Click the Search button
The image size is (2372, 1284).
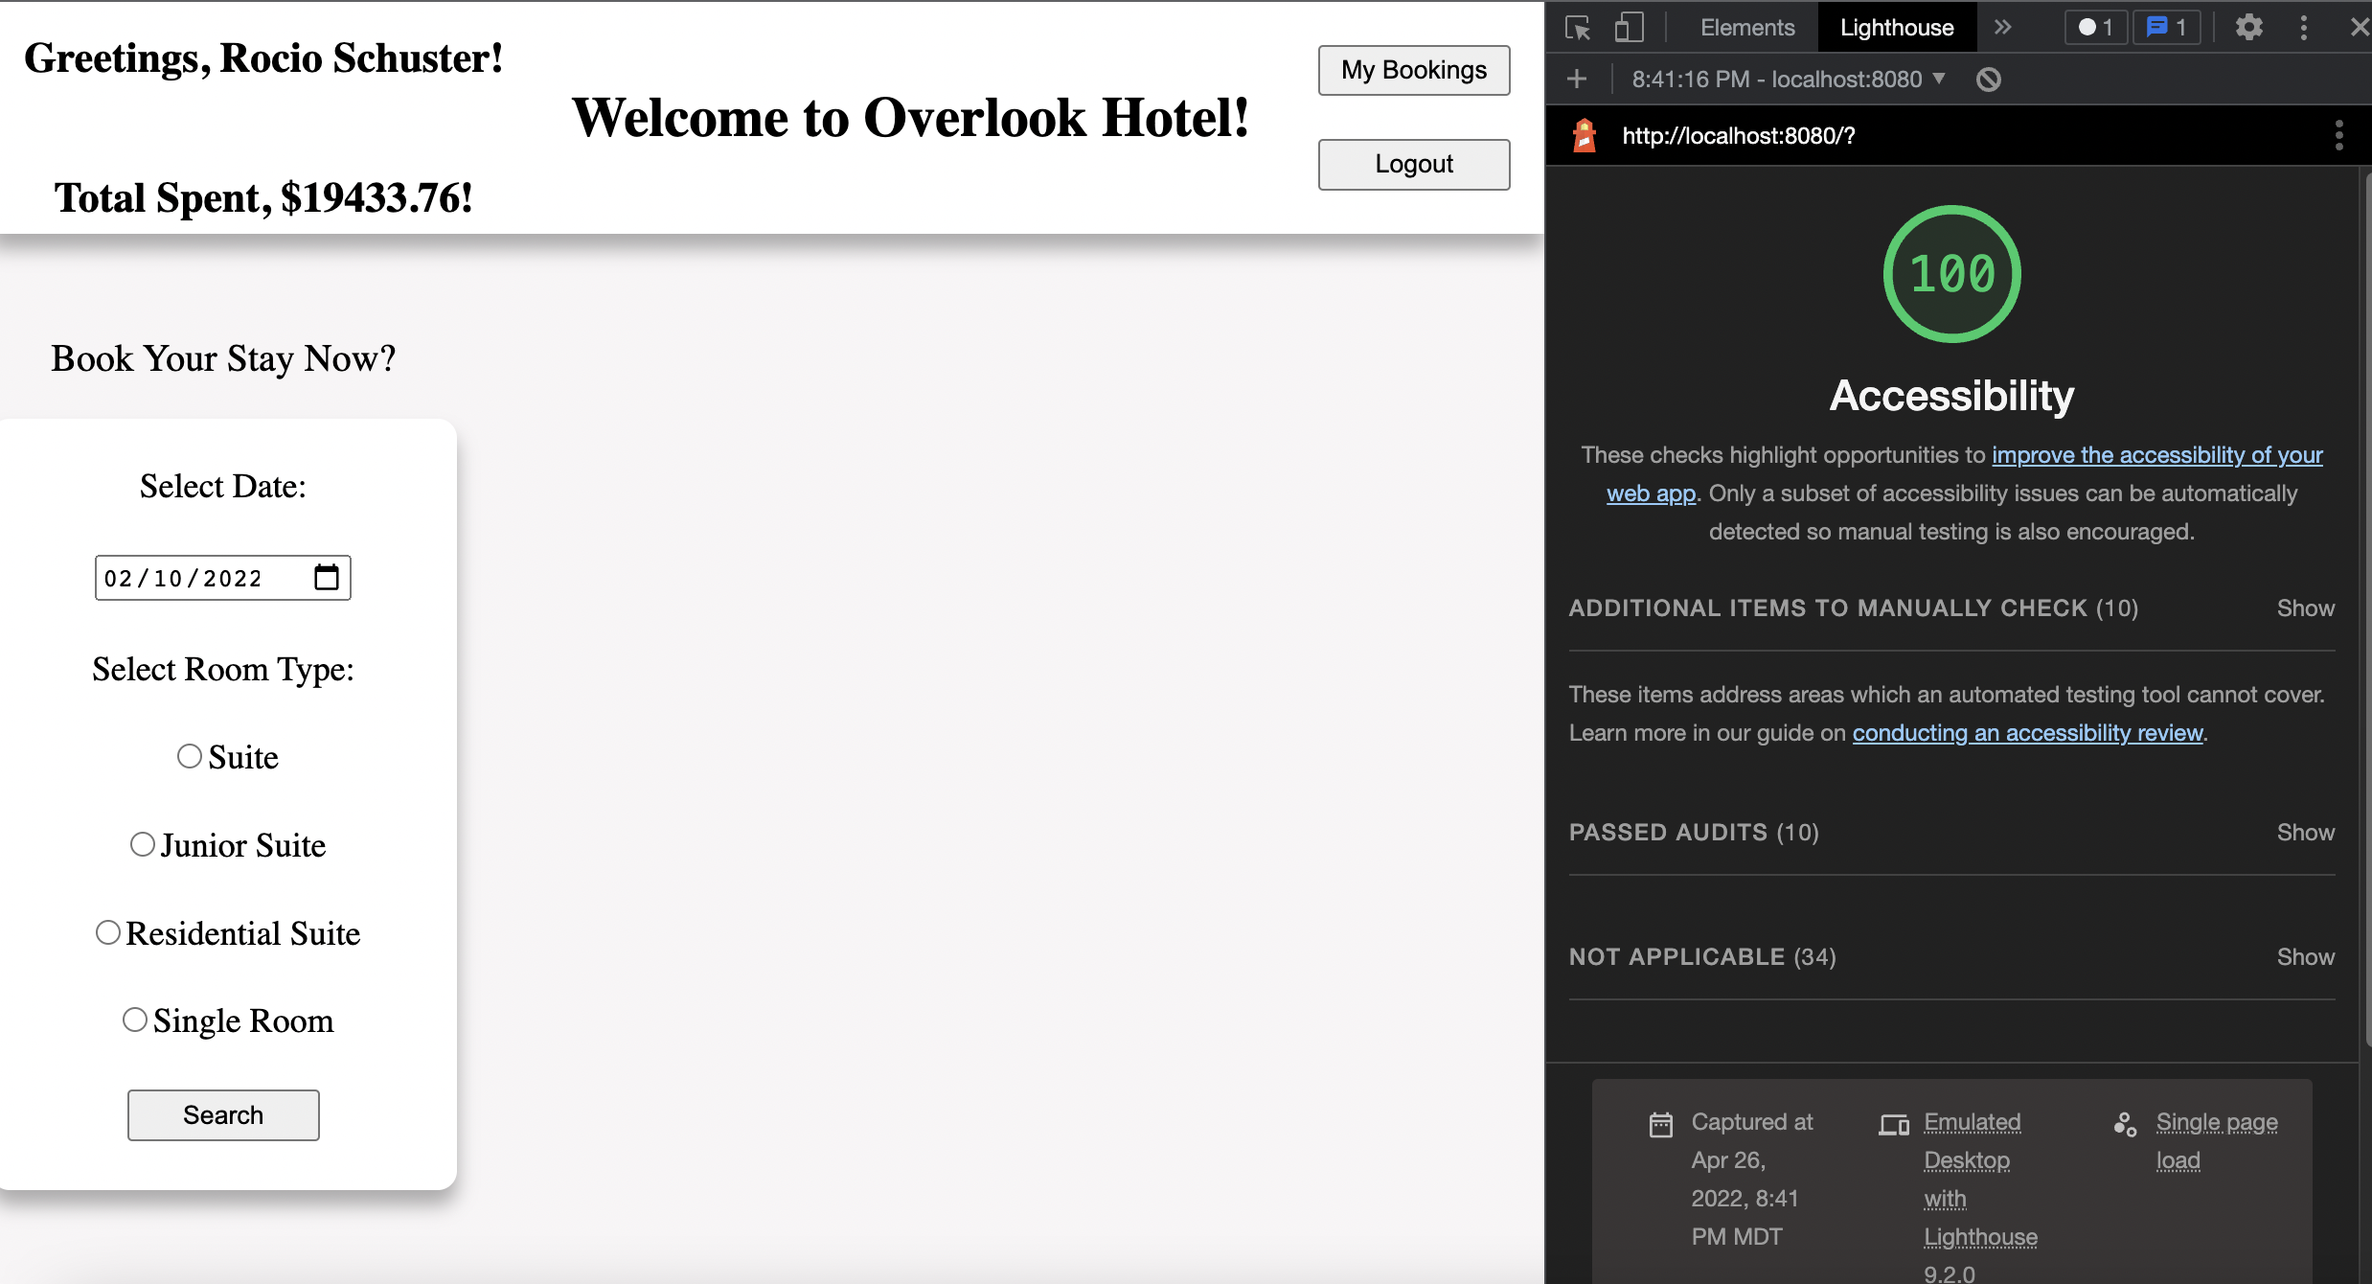tap(222, 1114)
